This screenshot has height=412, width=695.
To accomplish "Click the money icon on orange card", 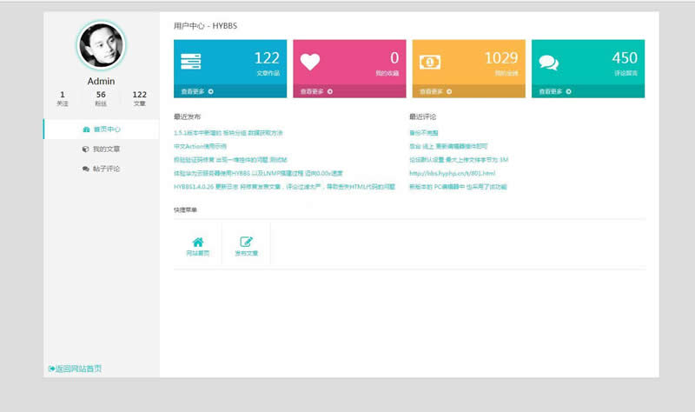I will (x=429, y=63).
